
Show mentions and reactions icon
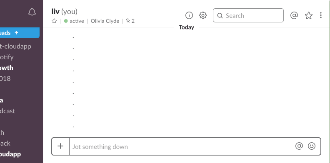[x=294, y=15]
